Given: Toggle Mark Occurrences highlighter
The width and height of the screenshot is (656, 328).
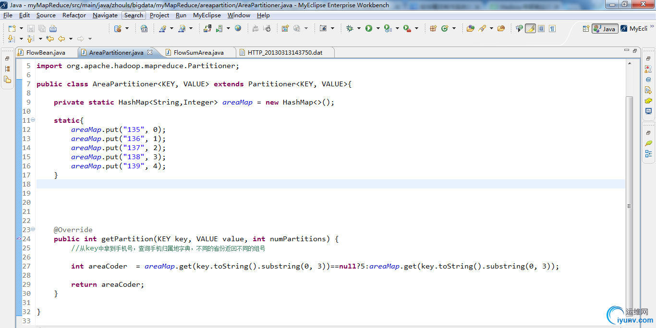Looking at the screenshot, I should [x=530, y=29].
